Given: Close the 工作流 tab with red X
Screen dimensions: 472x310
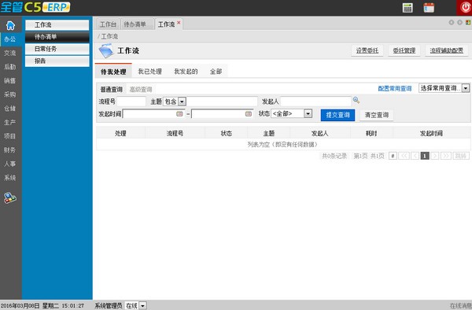Looking at the screenshot, I should pos(179,23).
